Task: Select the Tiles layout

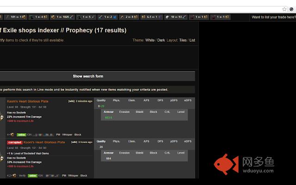Action: (x=183, y=40)
